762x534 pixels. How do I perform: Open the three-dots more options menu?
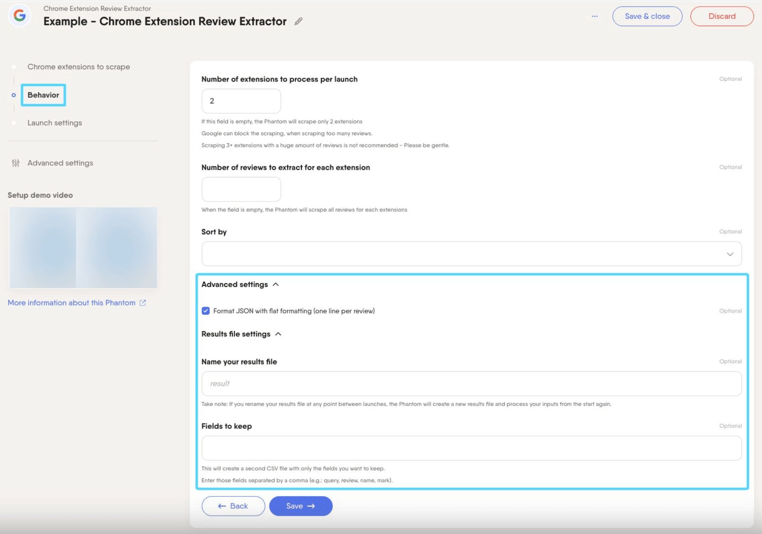point(595,16)
